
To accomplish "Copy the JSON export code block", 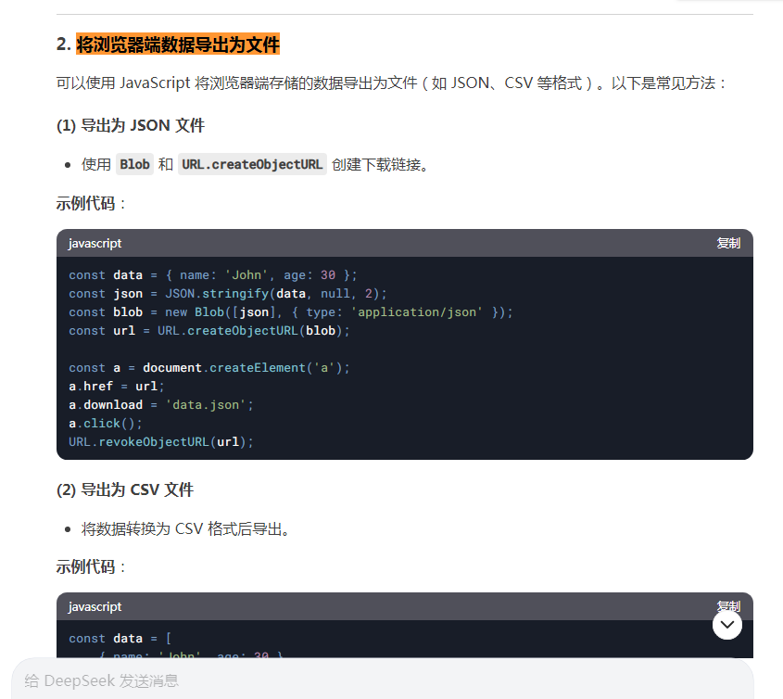I will tap(728, 243).
